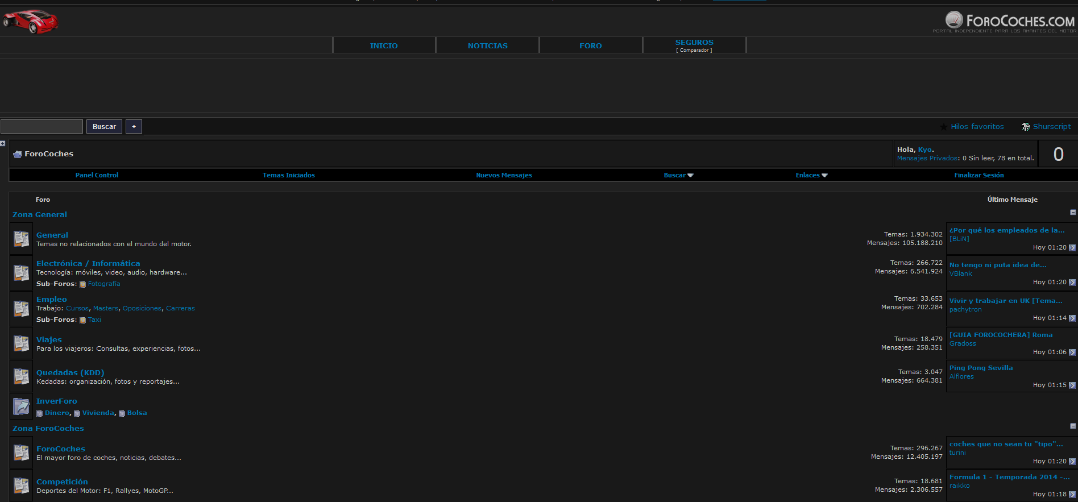The image size is (1078, 502).
Task: Open the Competición forum link
Action: (x=62, y=482)
